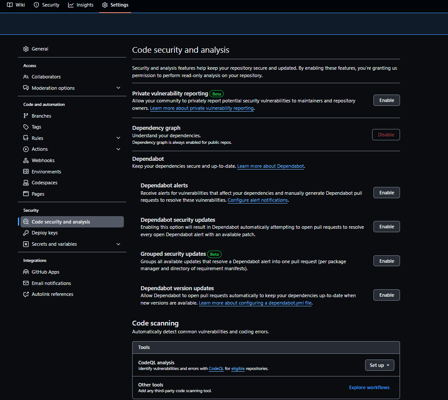Open Pages via its sidebar icon
The image size is (448, 400).
26,194
